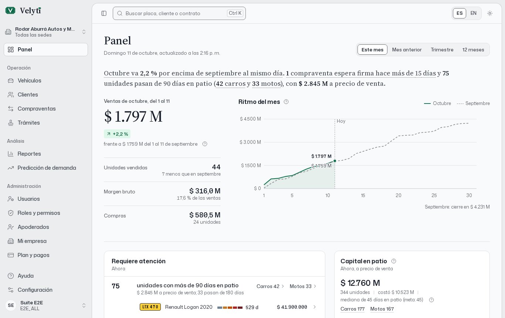Click the Compraventas swap arrows icon
The height and width of the screenshot is (318, 505).
[11, 109]
